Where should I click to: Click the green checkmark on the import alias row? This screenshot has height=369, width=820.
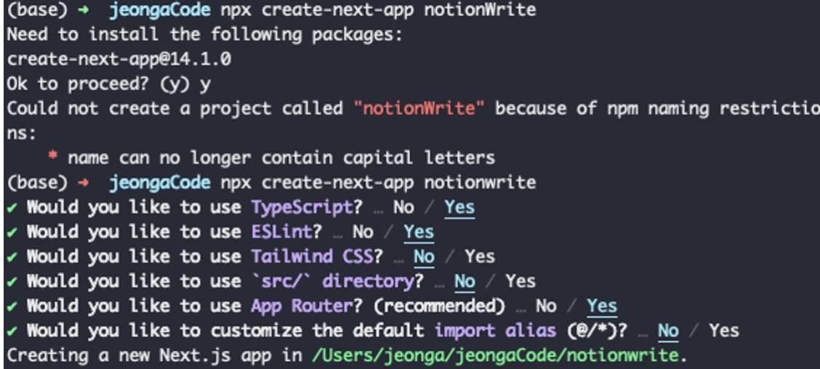(x=12, y=331)
